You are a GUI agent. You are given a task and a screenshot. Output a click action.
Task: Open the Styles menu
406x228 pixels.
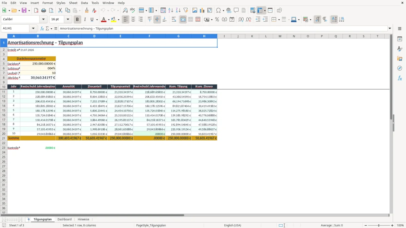click(61, 3)
